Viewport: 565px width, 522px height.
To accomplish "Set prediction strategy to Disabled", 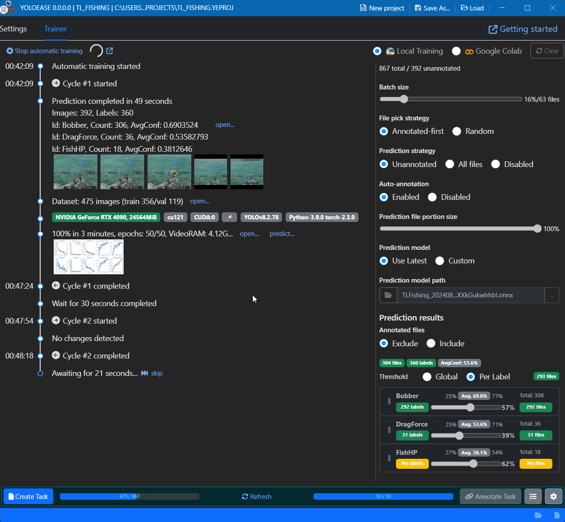I will tap(496, 164).
